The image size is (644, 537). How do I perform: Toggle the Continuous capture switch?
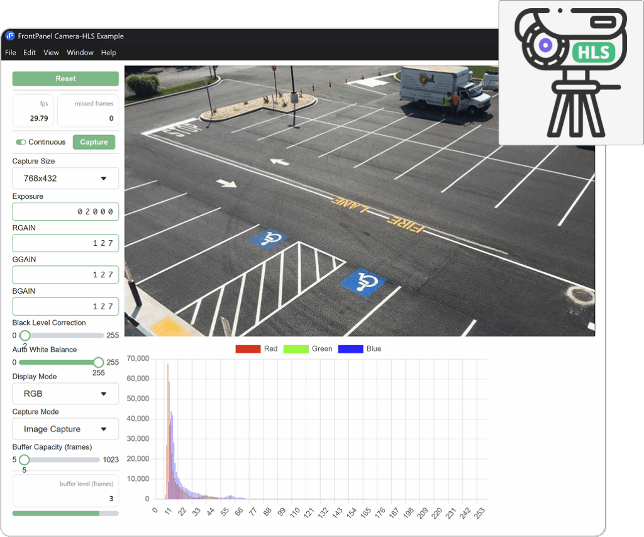21,142
